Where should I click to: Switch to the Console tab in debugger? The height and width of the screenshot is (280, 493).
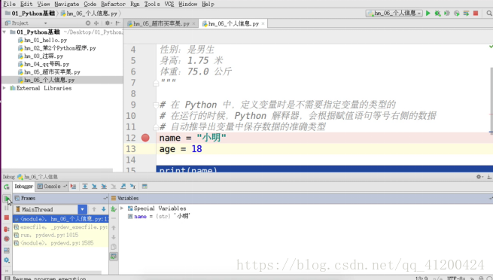[52, 187]
